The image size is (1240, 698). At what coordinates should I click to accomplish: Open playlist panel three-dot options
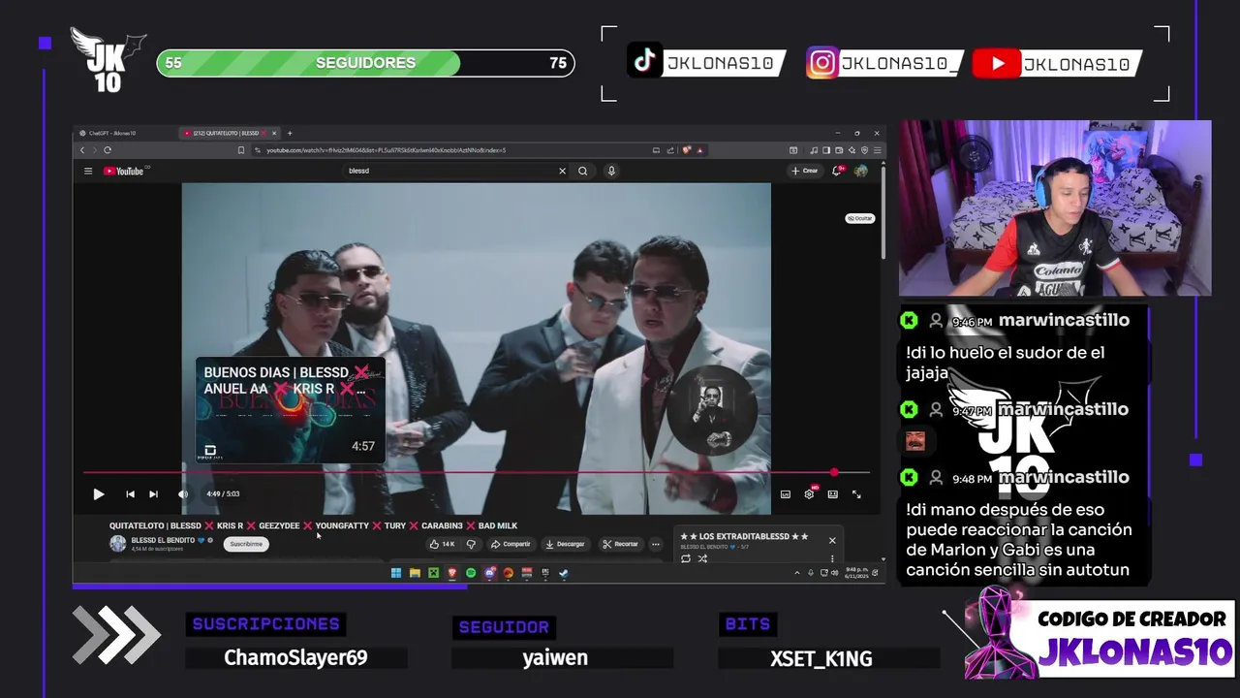831,558
